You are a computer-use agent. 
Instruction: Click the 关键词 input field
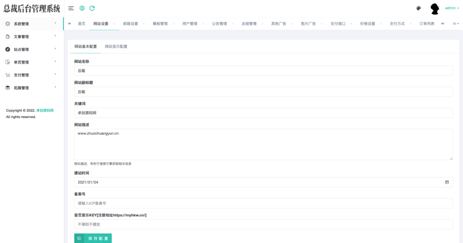tap(264, 113)
